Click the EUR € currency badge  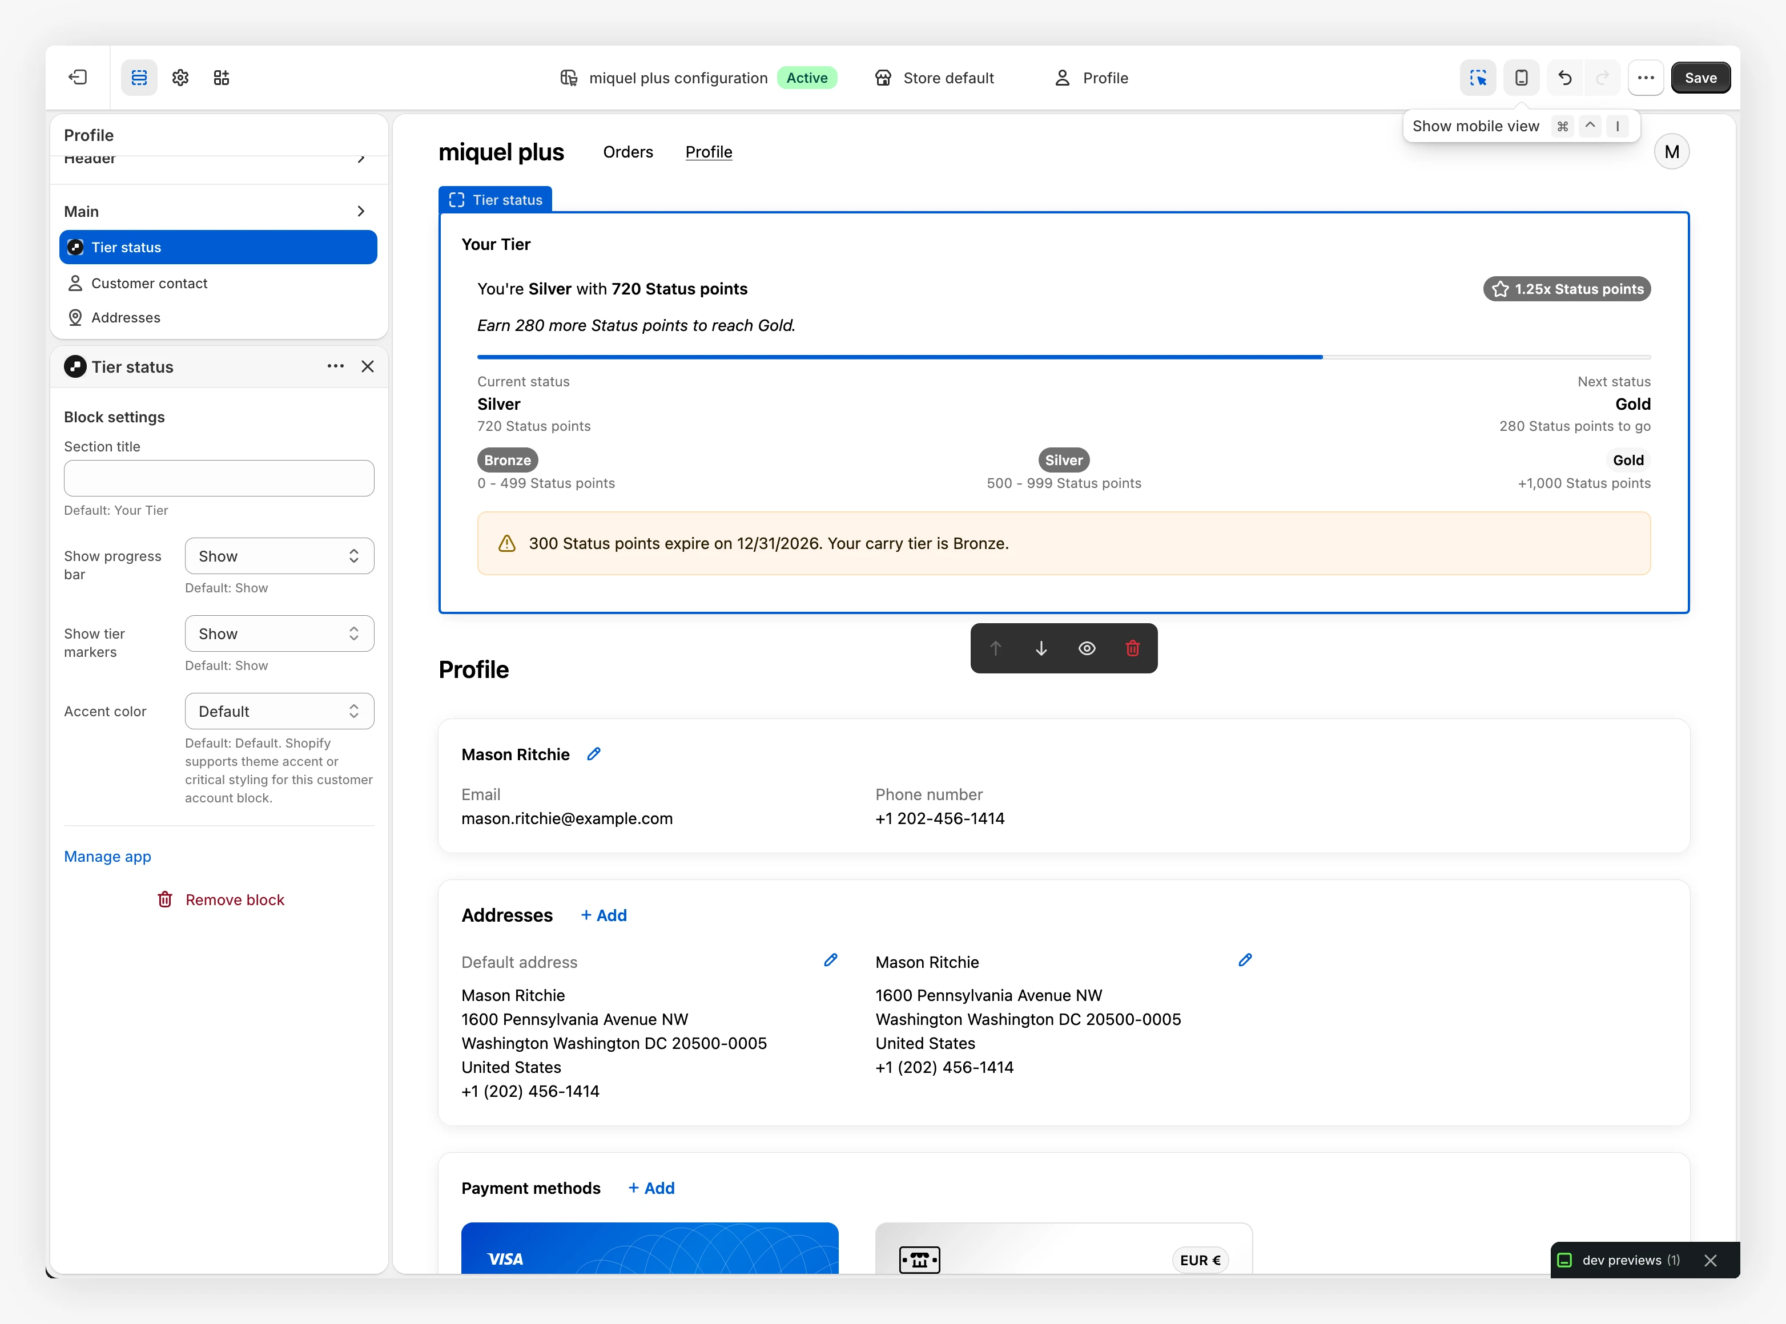click(x=1200, y=1260)
